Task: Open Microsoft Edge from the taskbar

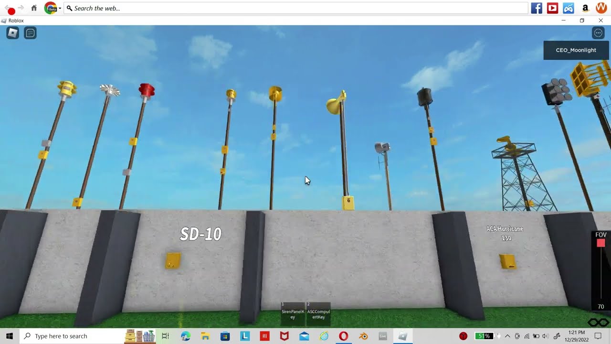Action: coord(186,336)
